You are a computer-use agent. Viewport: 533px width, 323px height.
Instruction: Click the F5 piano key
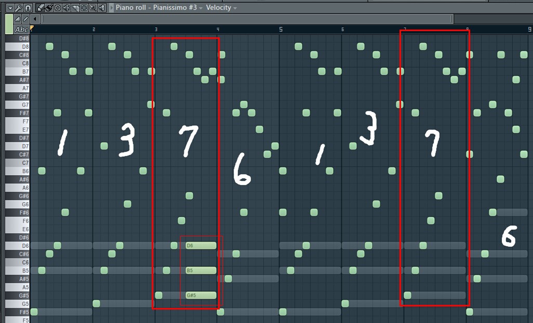coord(18,320)
